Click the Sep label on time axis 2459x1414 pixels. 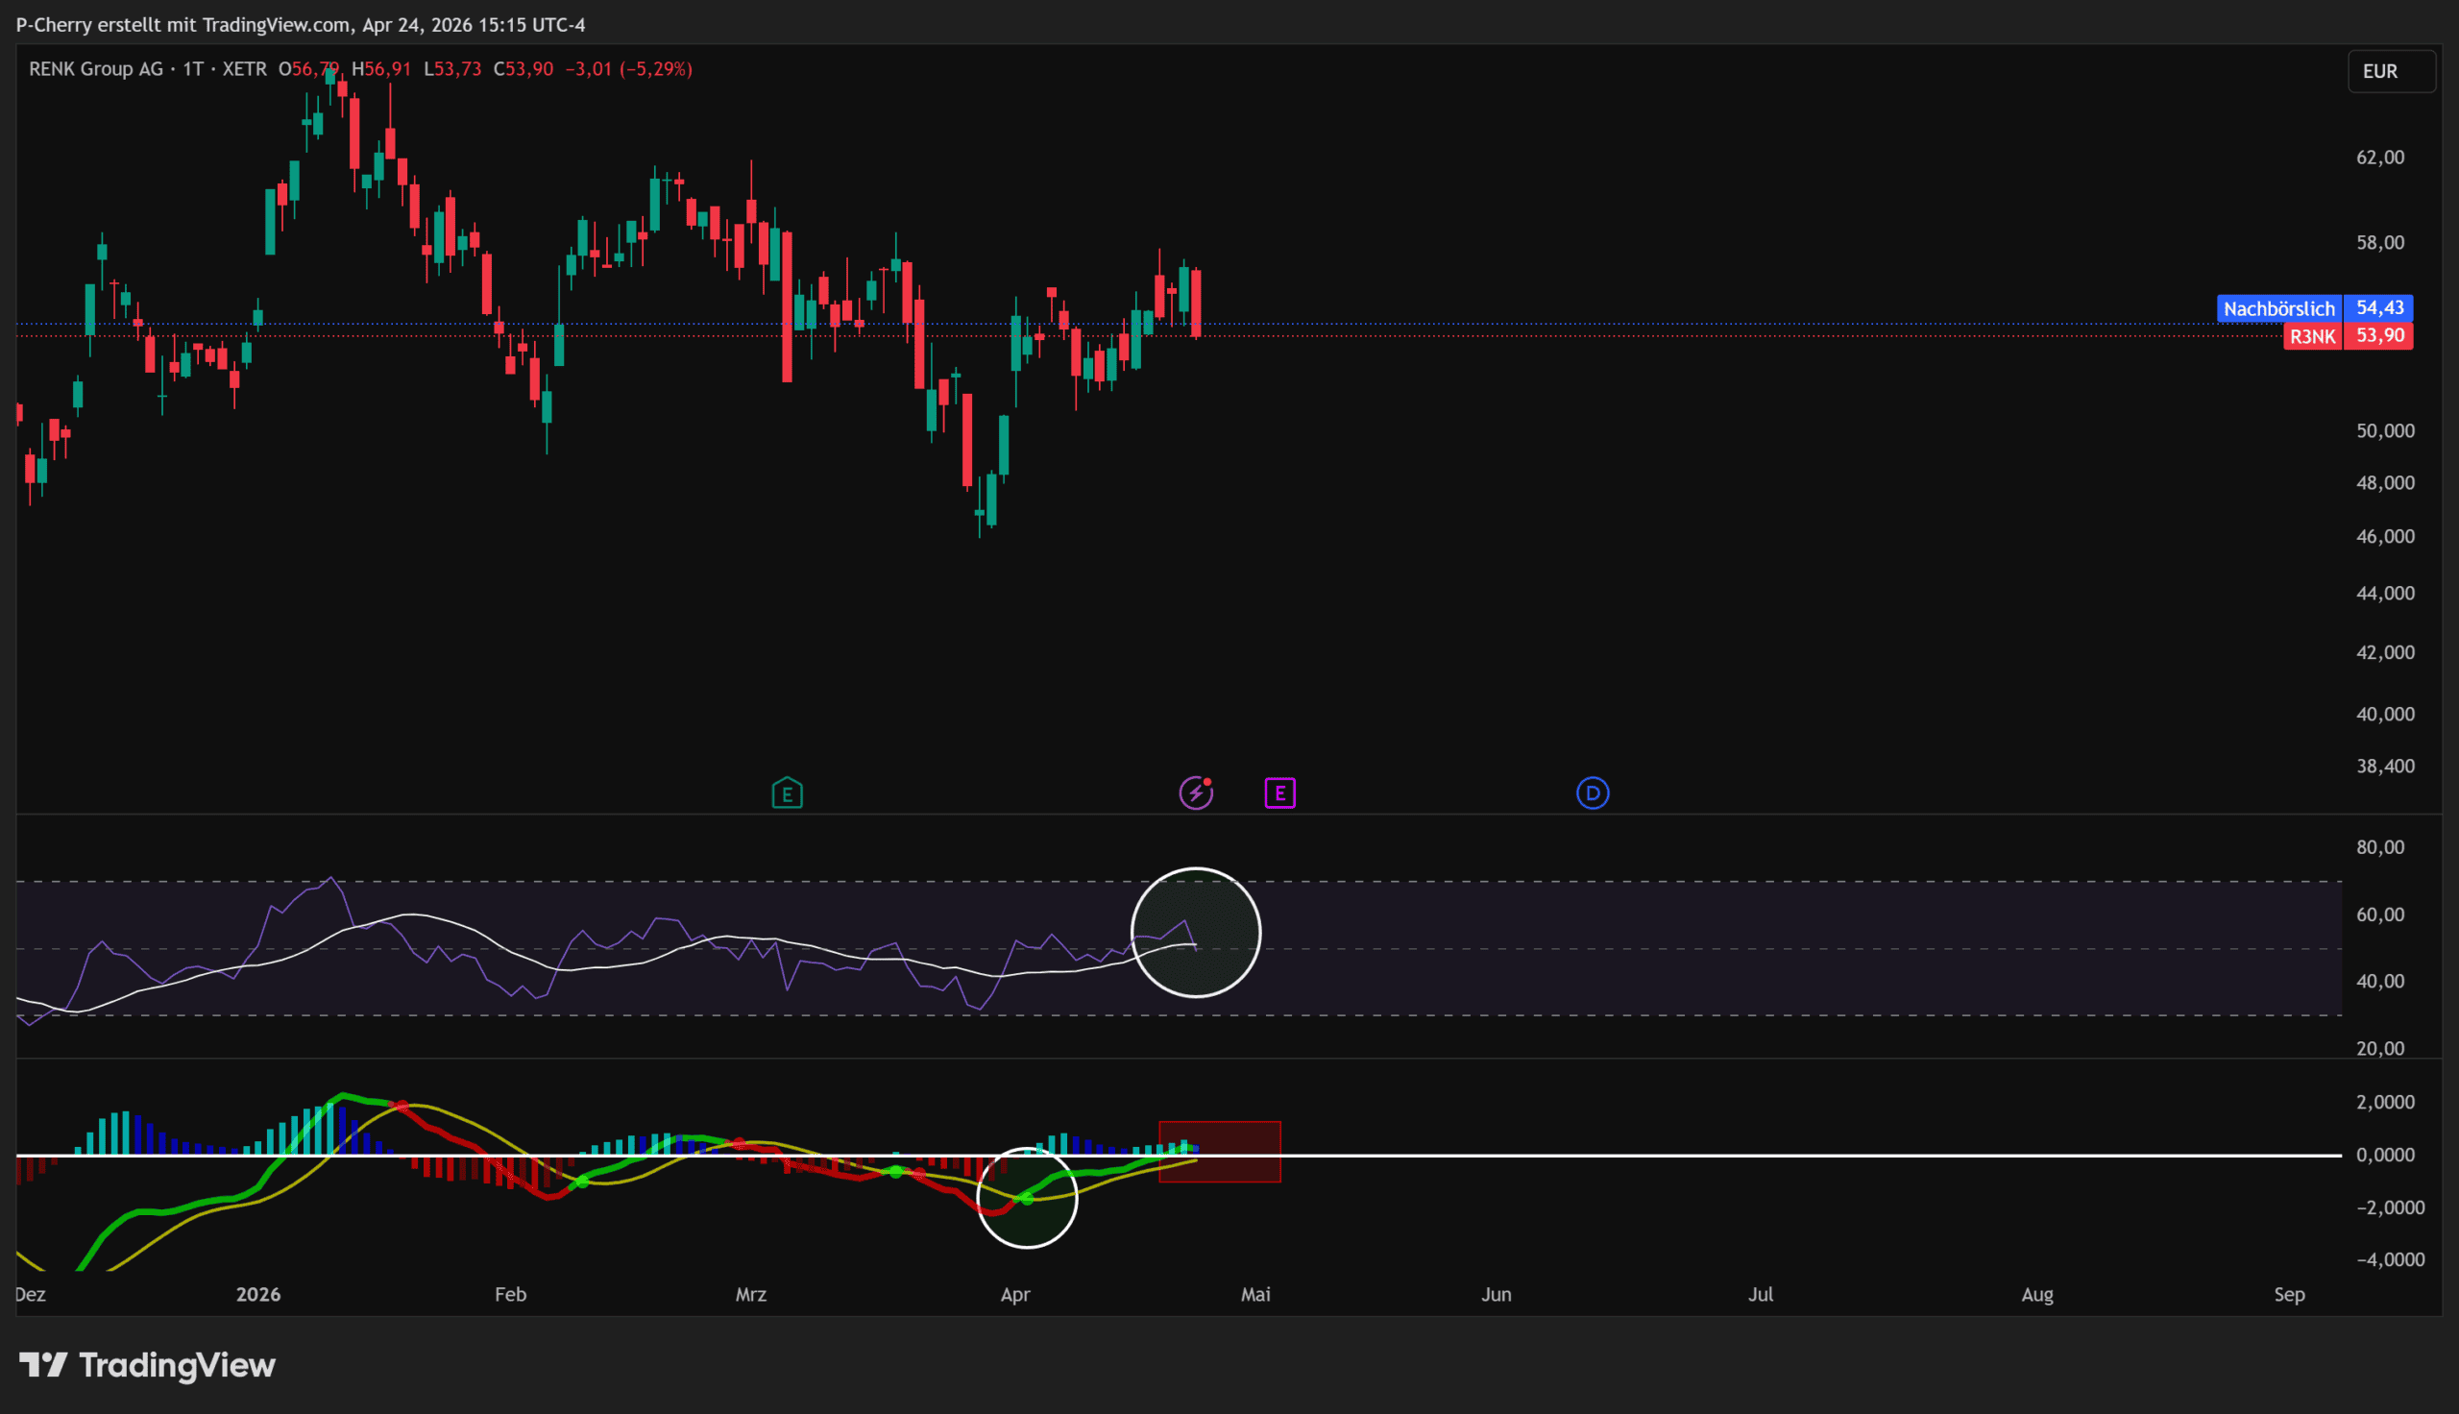point(2289,1295)
